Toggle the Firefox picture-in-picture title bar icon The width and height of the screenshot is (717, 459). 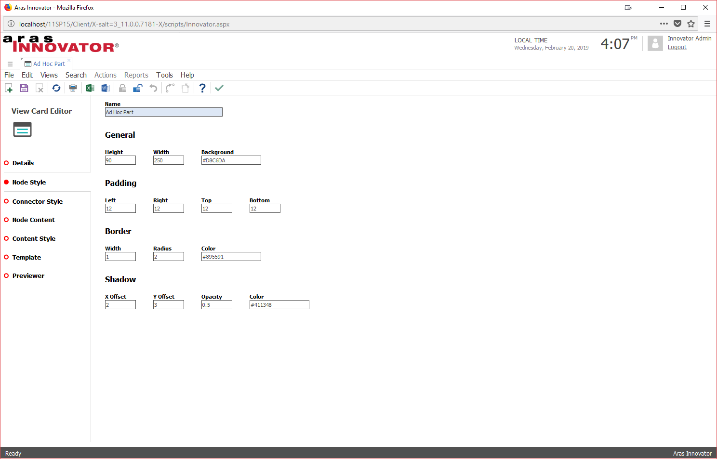pos(628,7)
